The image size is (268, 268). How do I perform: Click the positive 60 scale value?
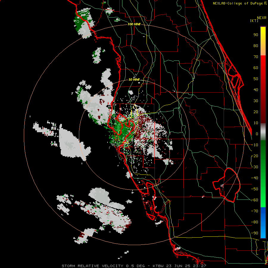tap(256, 68)
